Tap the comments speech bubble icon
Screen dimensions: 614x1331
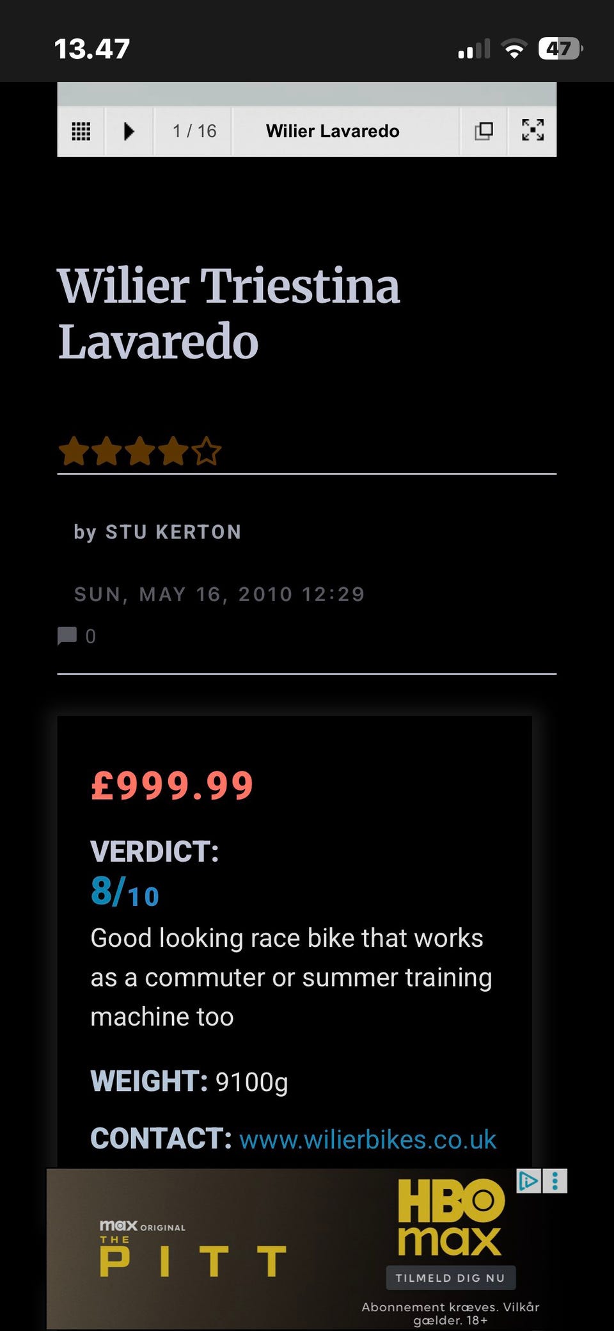[67, 636]
